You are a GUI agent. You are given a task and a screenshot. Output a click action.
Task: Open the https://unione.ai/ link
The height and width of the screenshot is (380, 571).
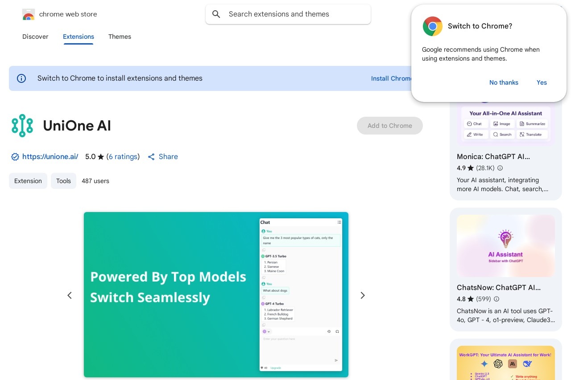[50, 157]
